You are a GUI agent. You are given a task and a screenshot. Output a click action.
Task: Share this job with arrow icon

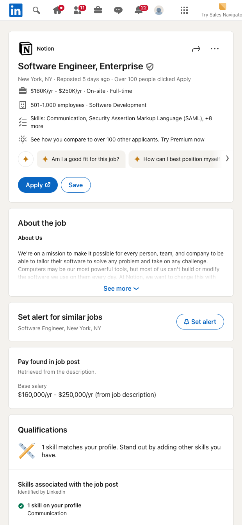coord(196,49)
